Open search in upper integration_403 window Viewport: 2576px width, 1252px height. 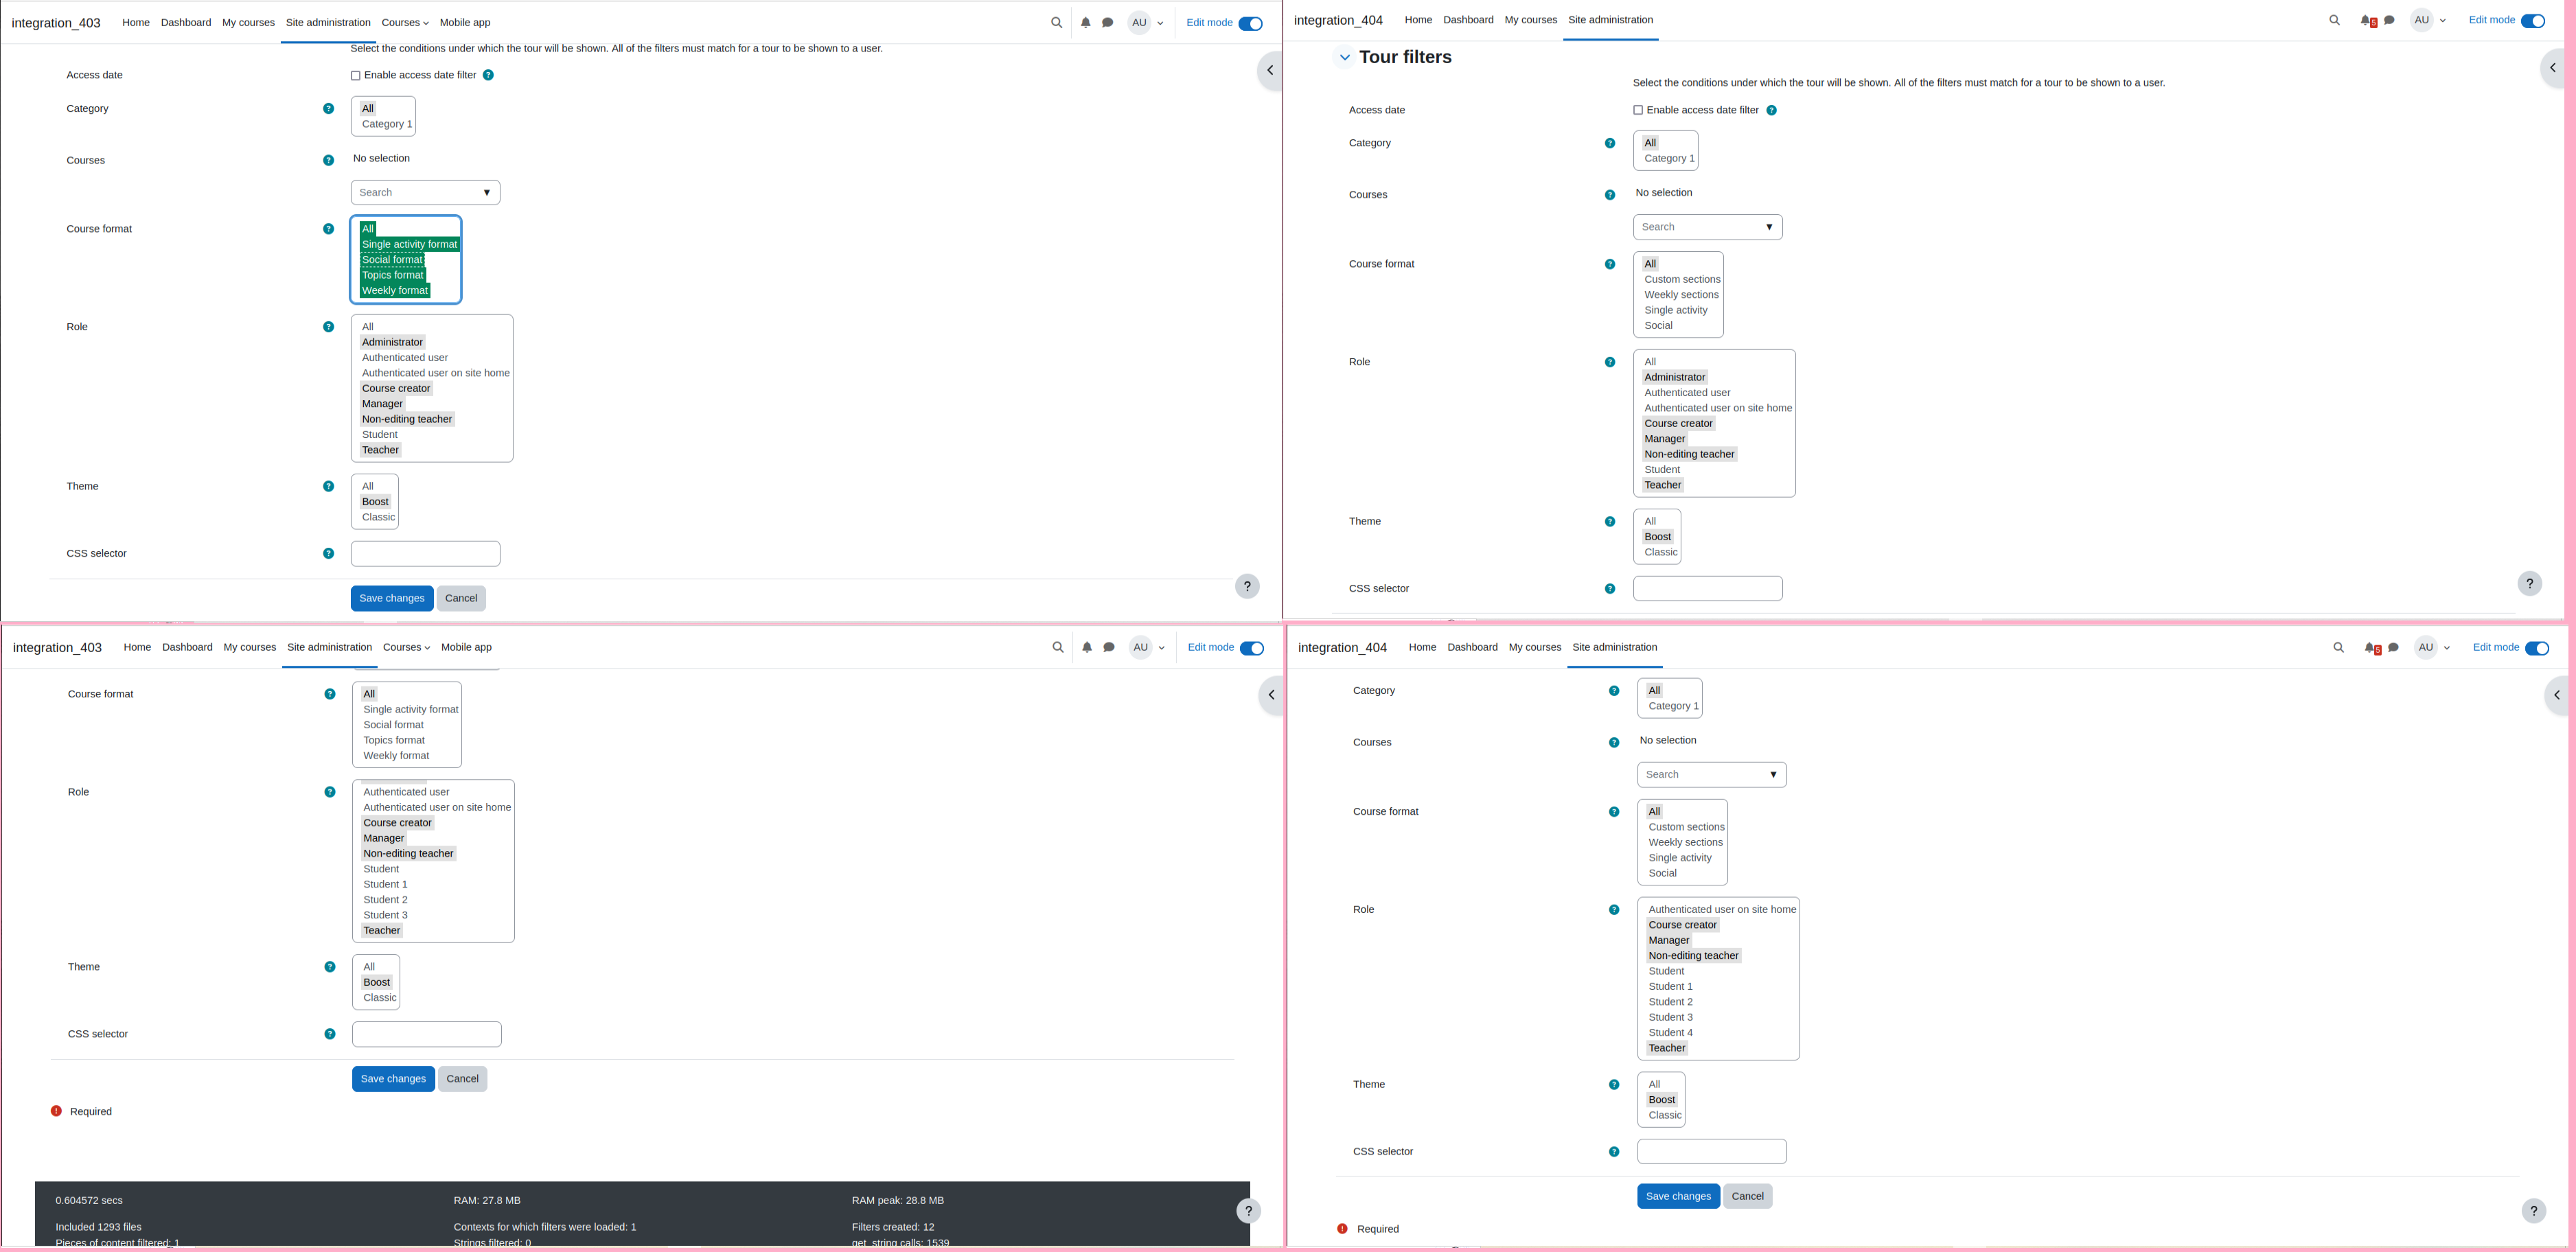(1056, 22)
